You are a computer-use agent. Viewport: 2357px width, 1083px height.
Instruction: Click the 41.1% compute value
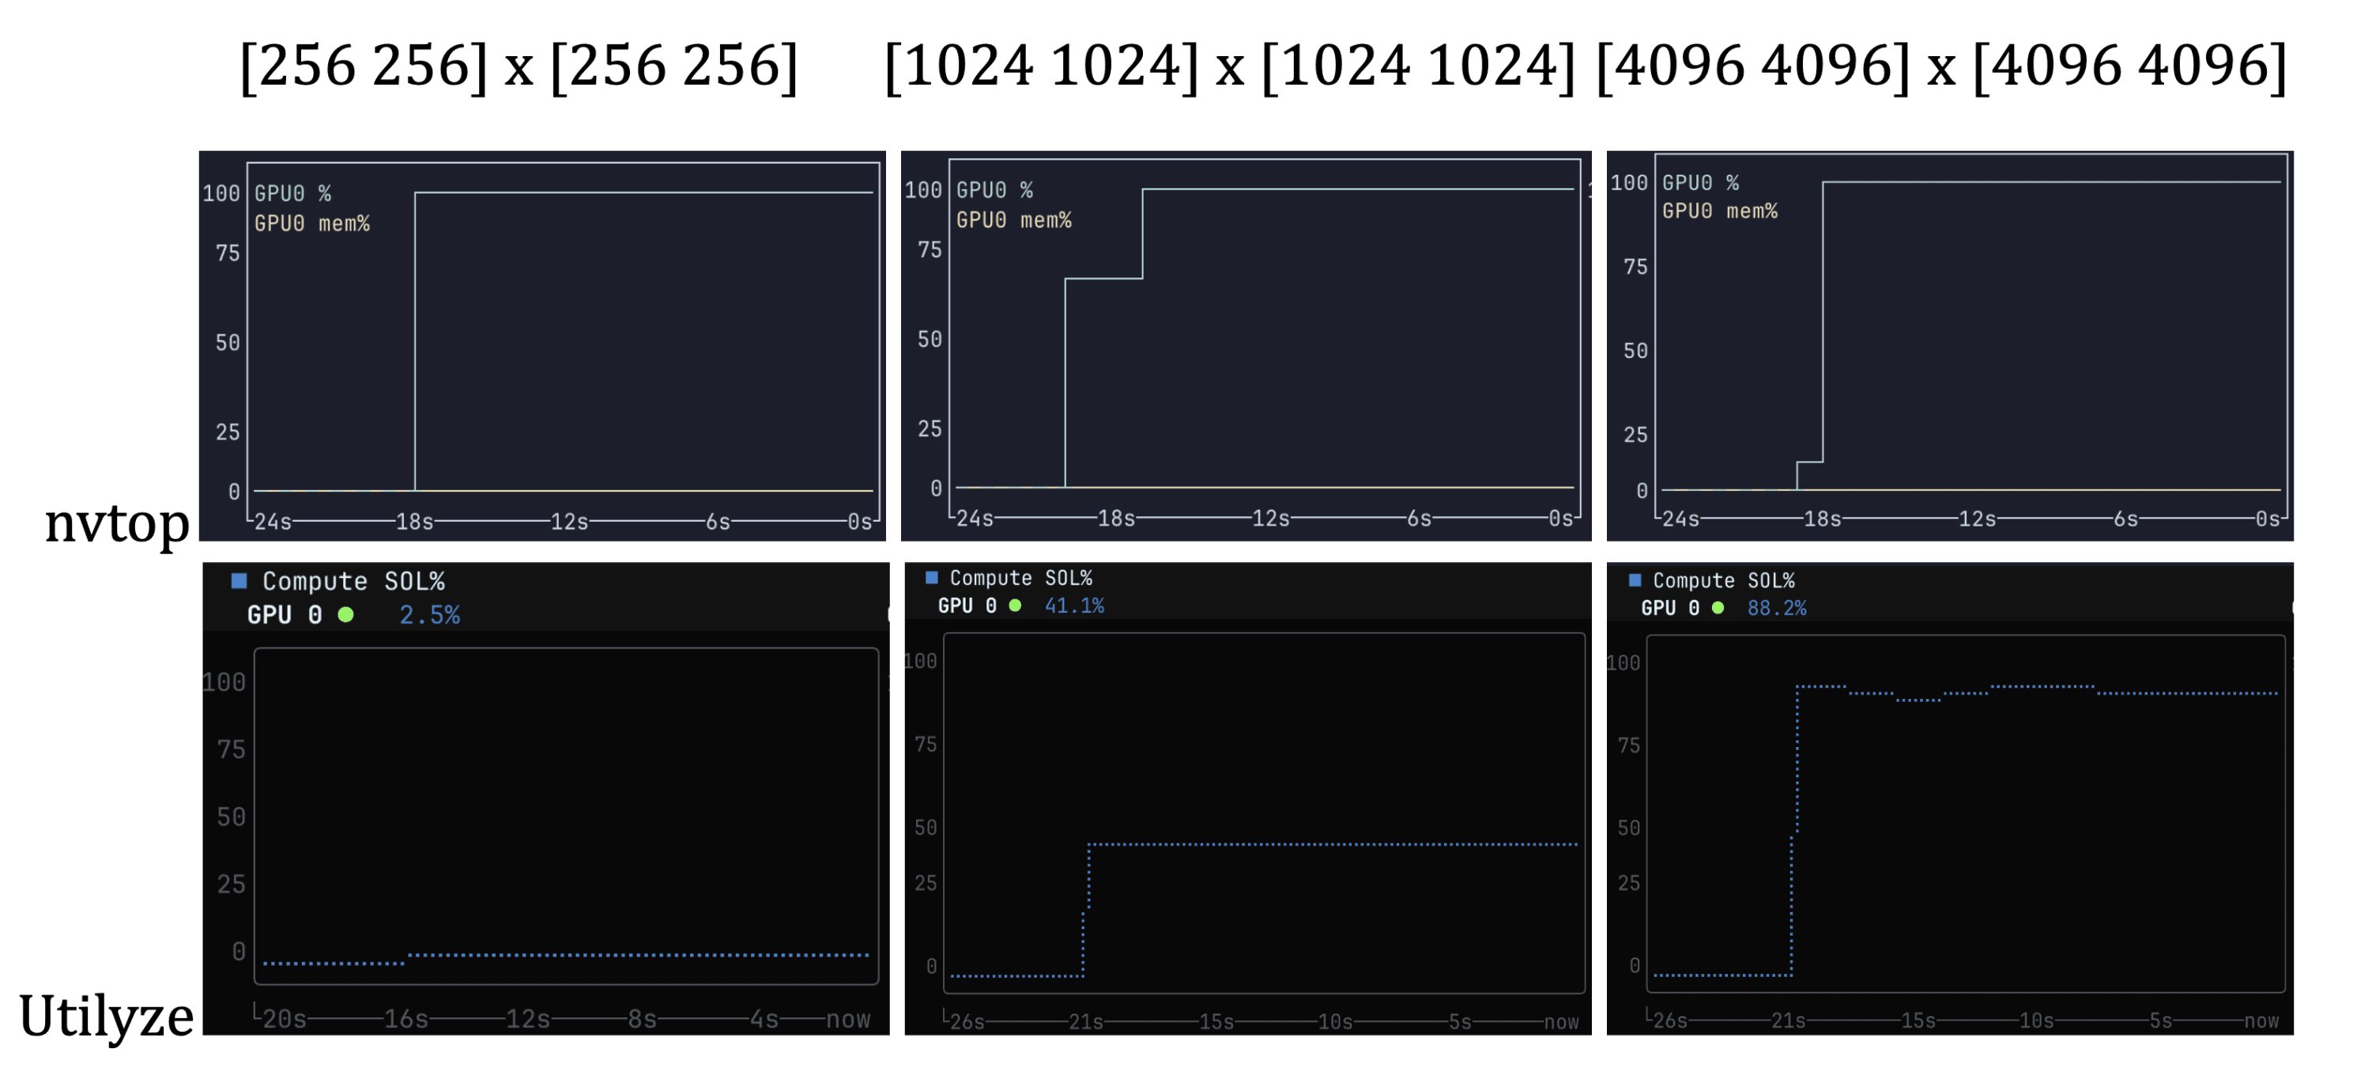1074,605
